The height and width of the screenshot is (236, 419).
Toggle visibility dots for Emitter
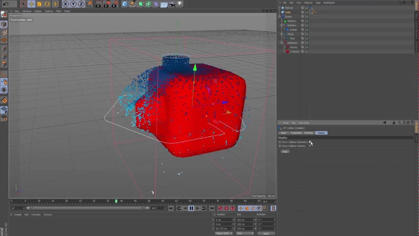tap(305, 30)
